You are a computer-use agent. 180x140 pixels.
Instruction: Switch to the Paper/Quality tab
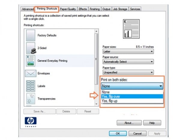[68, 9]
